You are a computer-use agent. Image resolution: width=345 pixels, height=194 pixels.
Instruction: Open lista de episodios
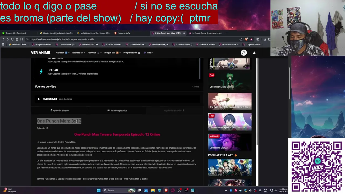pyautogui.click(x=117, y=110)
